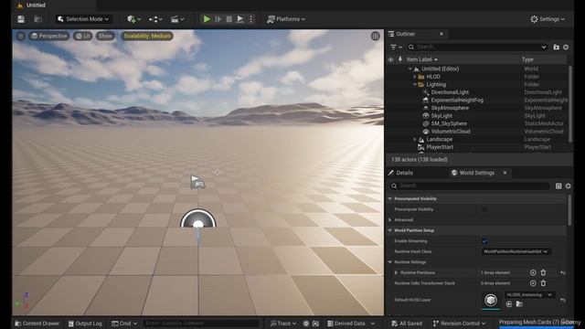Open the Platforms dropdown menu
This screenshot has height=329, width=585.
(286, 19)
